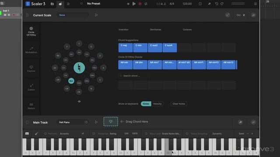This screenshot has width=280, height=157.
Task: Click the 4/4 time signature
Action: (x=172, y=4)
